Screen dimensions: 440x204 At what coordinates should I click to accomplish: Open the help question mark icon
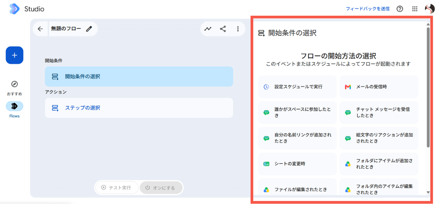[x=400, y=9]
